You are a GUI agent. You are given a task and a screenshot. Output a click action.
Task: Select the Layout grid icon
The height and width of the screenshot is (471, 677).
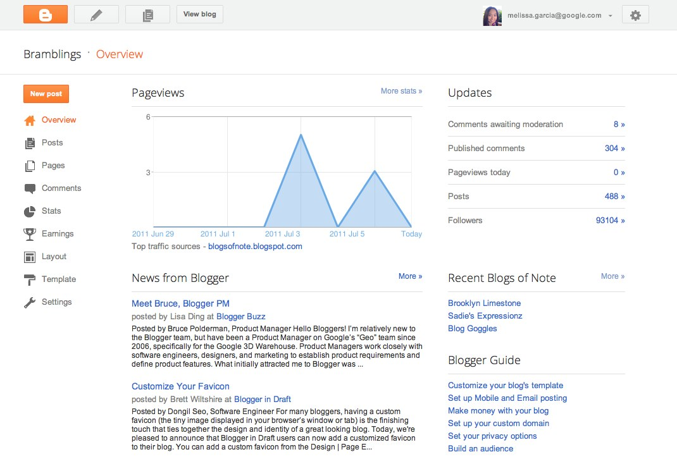tap(30, 257)
